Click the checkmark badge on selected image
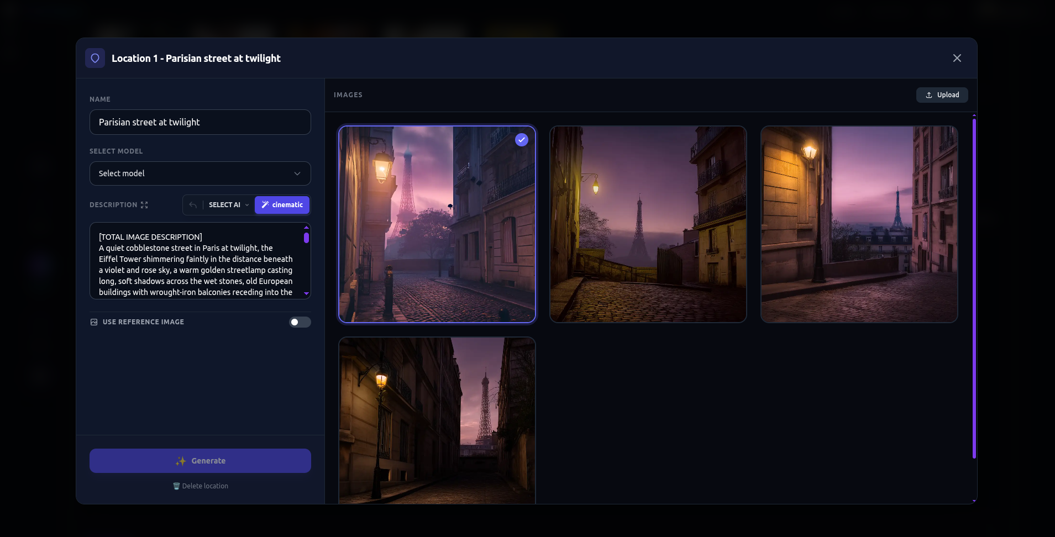The height and width of the screenshot is (537, 1055). (x=522, y=140)
